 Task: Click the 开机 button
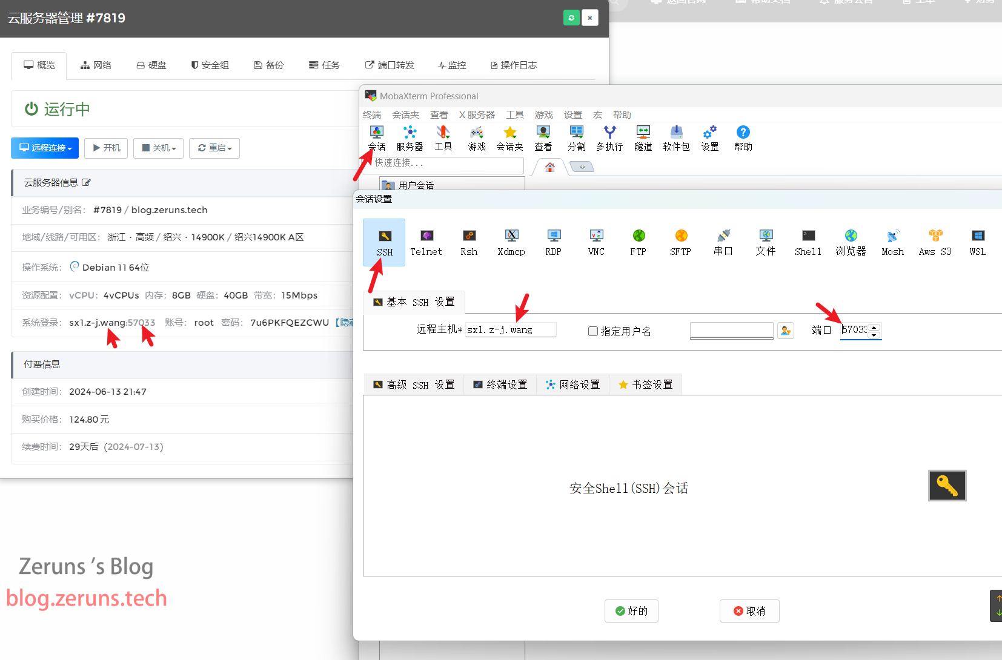pyautogui.click(x=106, y=148)
